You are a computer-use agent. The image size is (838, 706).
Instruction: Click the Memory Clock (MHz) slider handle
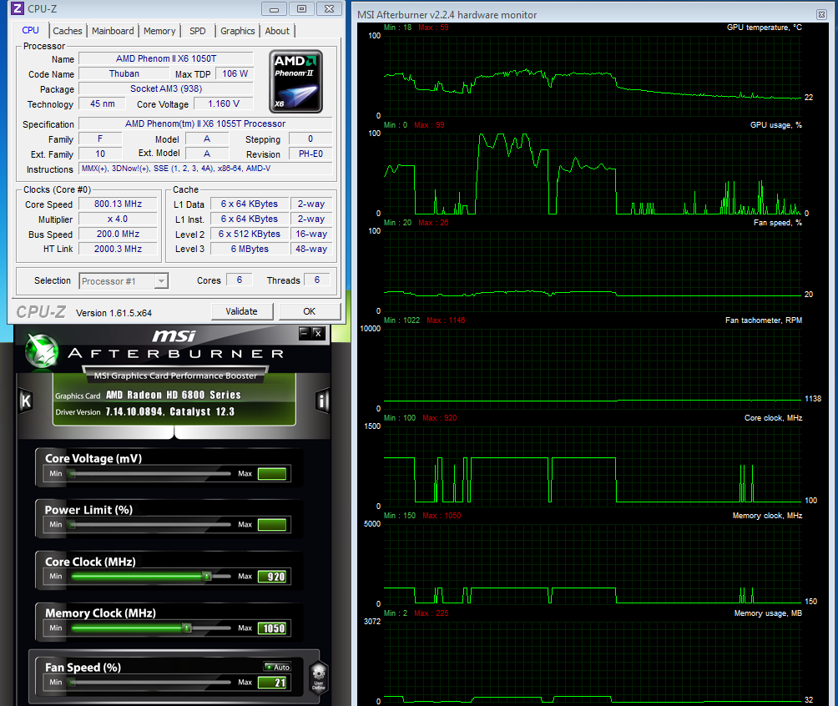pos(187,628)
